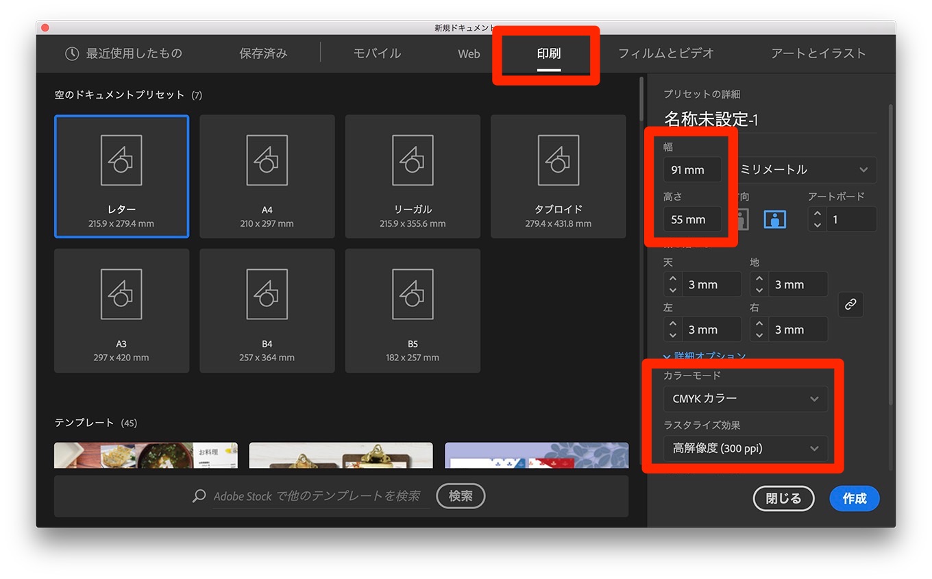Click the 右 bleed 3 mm field
This screenshot has height=579, width=932.
[798, 330]
